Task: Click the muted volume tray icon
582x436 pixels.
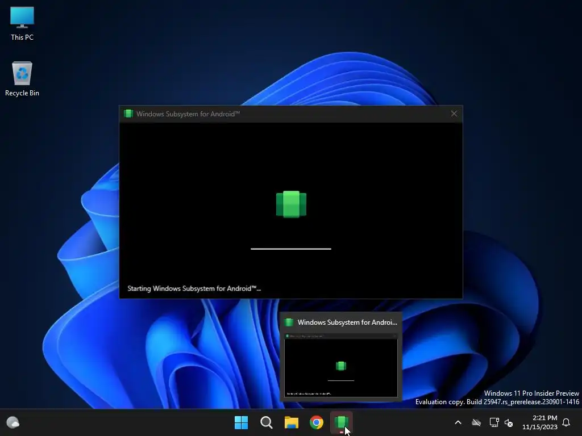Action: point(509,422)
